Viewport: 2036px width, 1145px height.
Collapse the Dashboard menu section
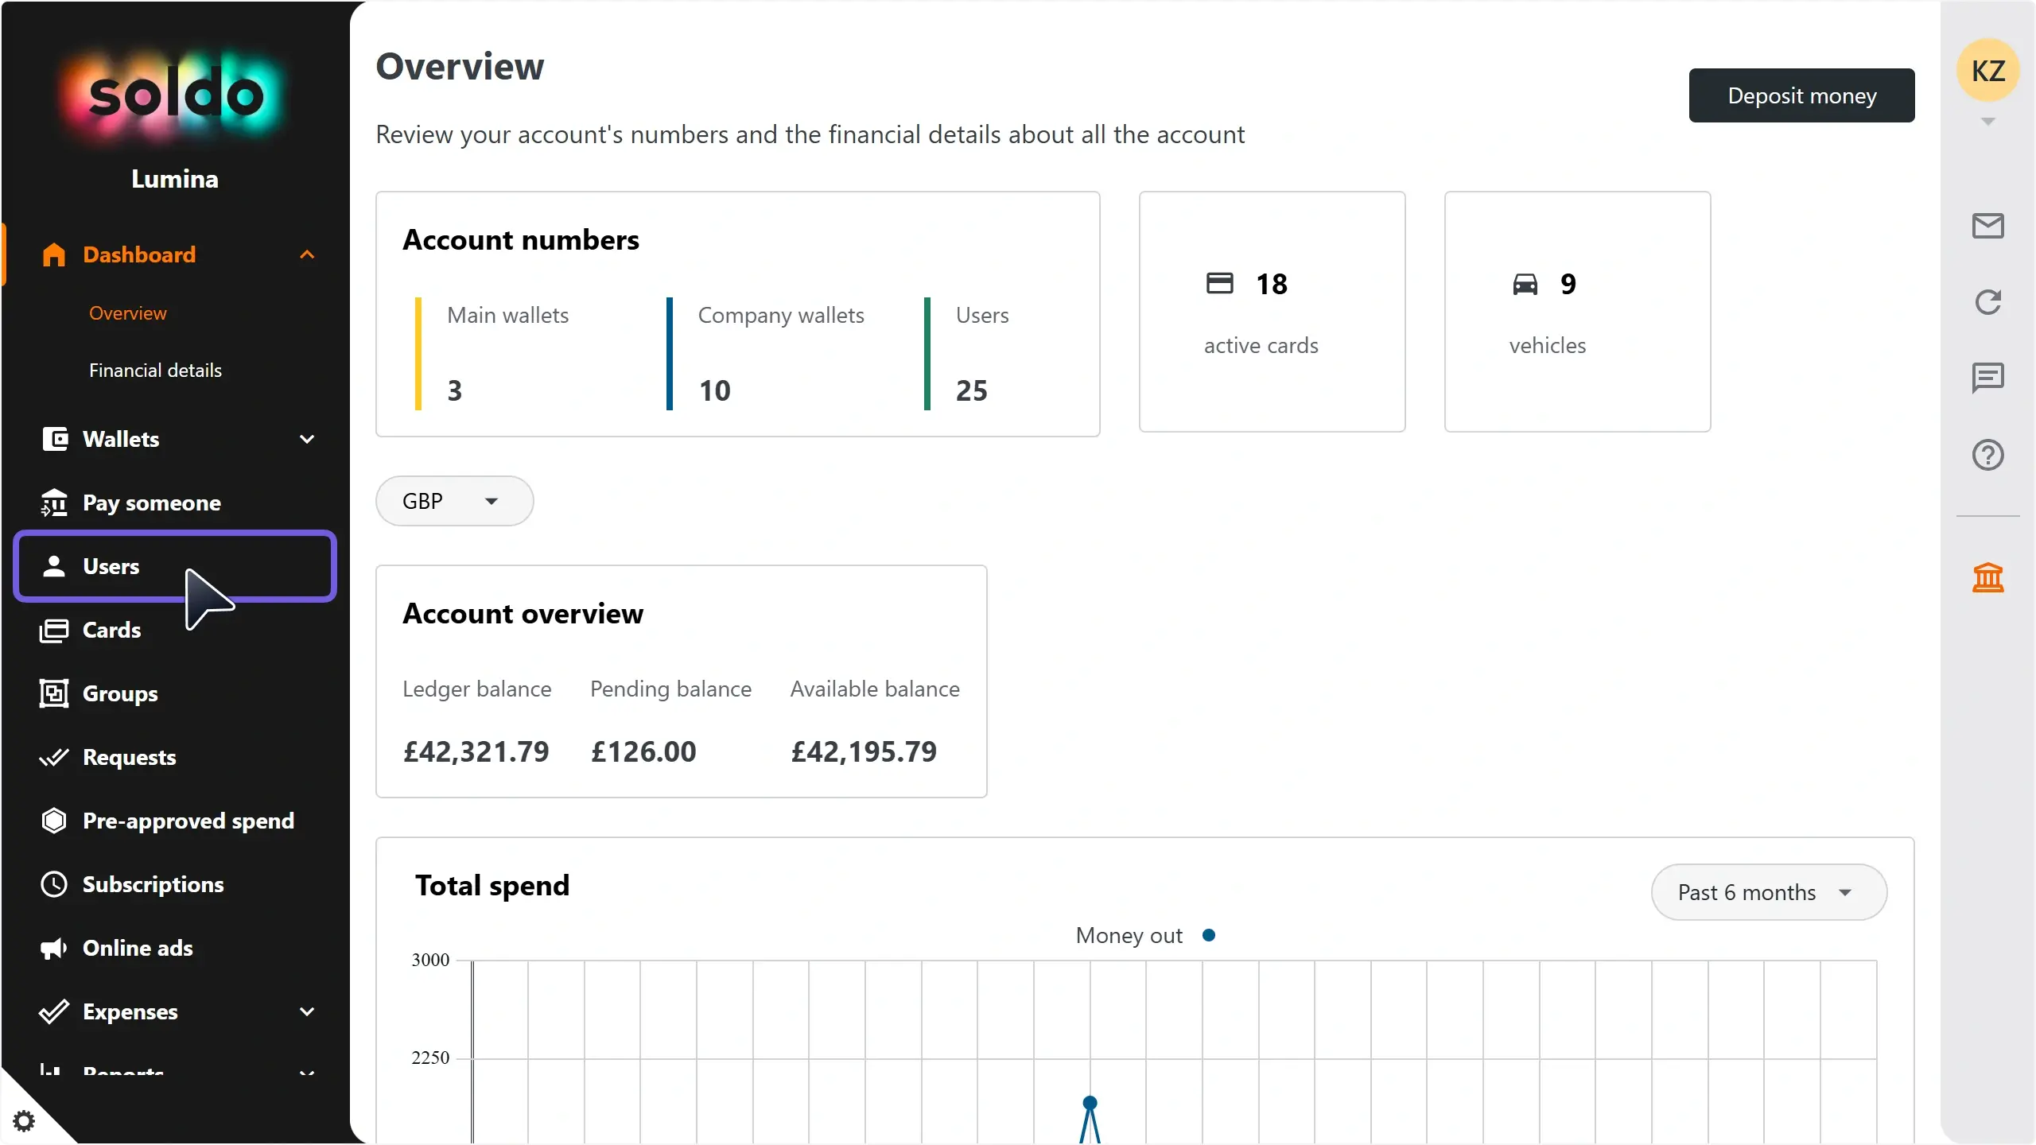307,254
